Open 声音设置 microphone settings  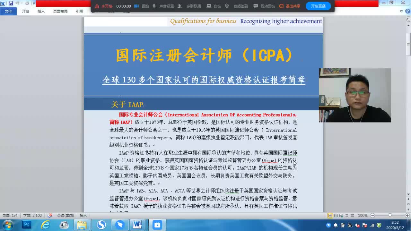coord(163,6)
